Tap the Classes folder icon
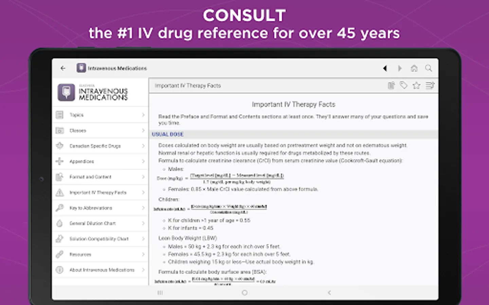489x305 pixels. (x=59, y=130)
